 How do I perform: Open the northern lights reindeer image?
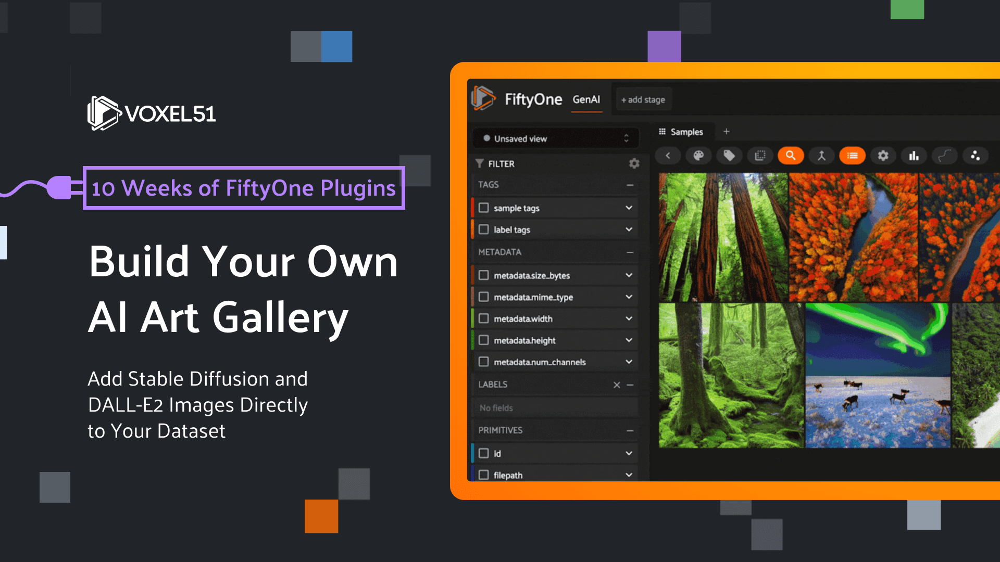click(878, 376)
